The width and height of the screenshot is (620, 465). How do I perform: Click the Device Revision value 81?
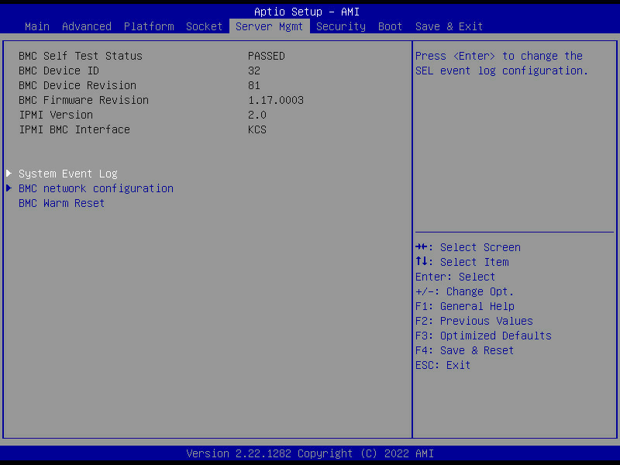pyautogui.click(x=254, y=85)
